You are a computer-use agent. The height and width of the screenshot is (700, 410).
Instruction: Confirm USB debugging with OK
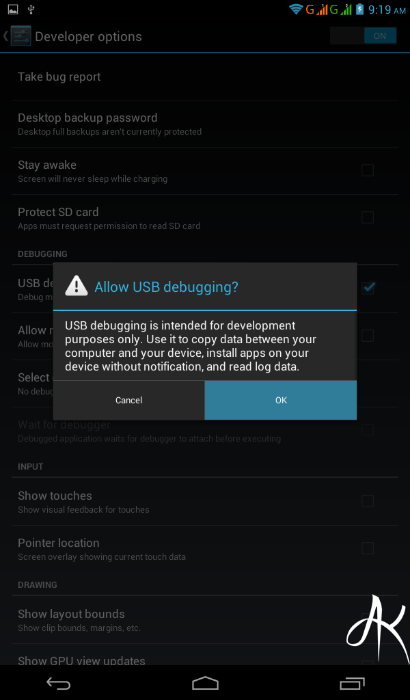281,400
